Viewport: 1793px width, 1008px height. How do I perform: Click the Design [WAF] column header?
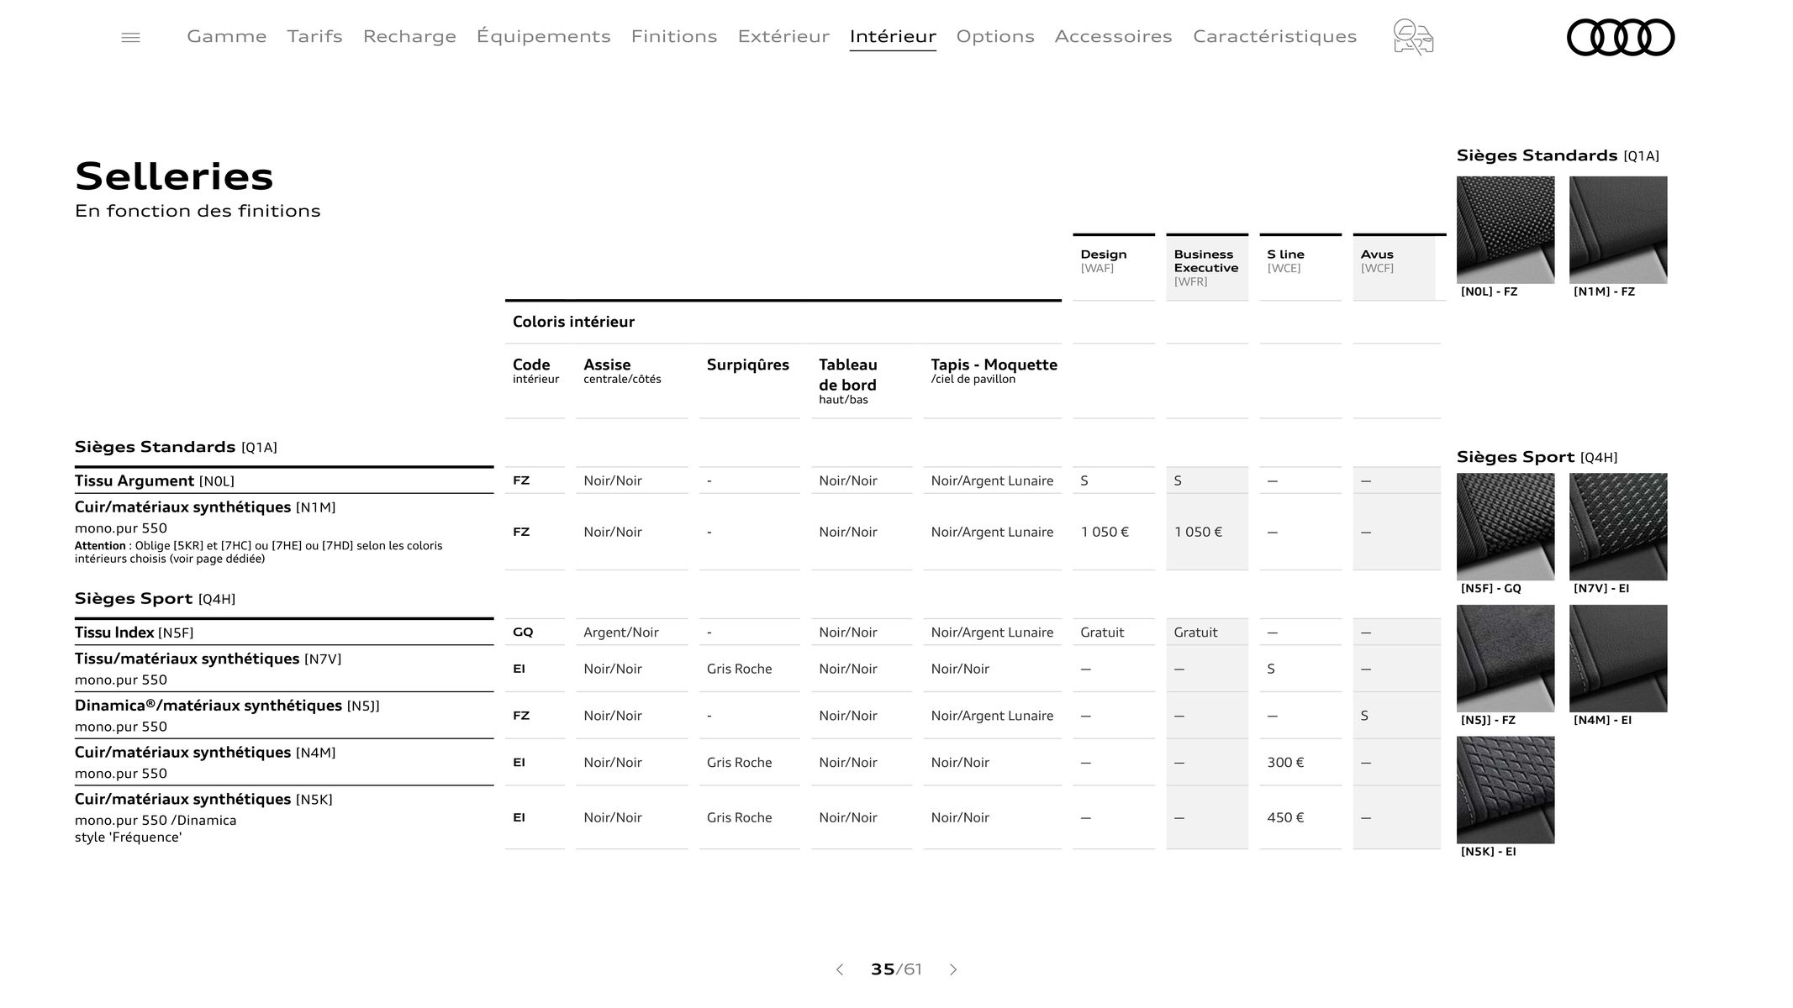pos(1114,267)
